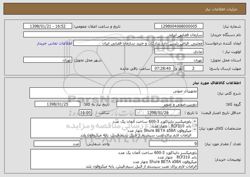Screen dimensions: 250x177
Task: Click the page header 'جزئیات اطلاعات نیاز'
Action: pos(221,9)
